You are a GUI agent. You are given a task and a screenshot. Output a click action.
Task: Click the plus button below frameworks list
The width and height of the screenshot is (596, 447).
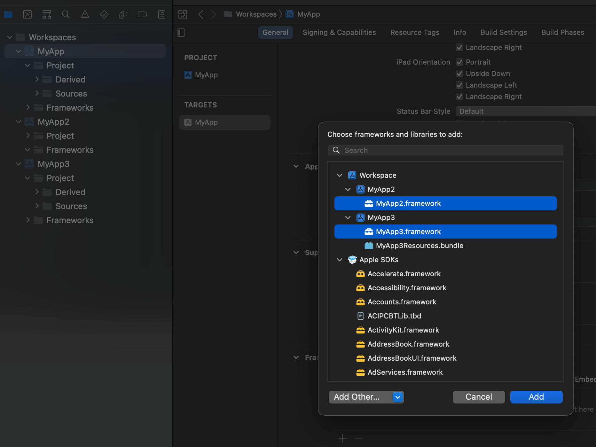(x=342, y=438)
